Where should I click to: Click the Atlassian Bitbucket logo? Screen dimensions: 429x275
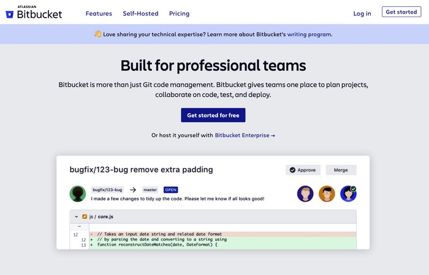click(34, 12)
